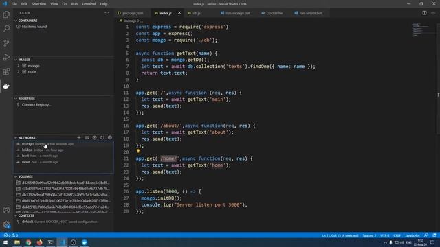
Task: Click the JavaScript language mode in status bar
Action: 412,235
